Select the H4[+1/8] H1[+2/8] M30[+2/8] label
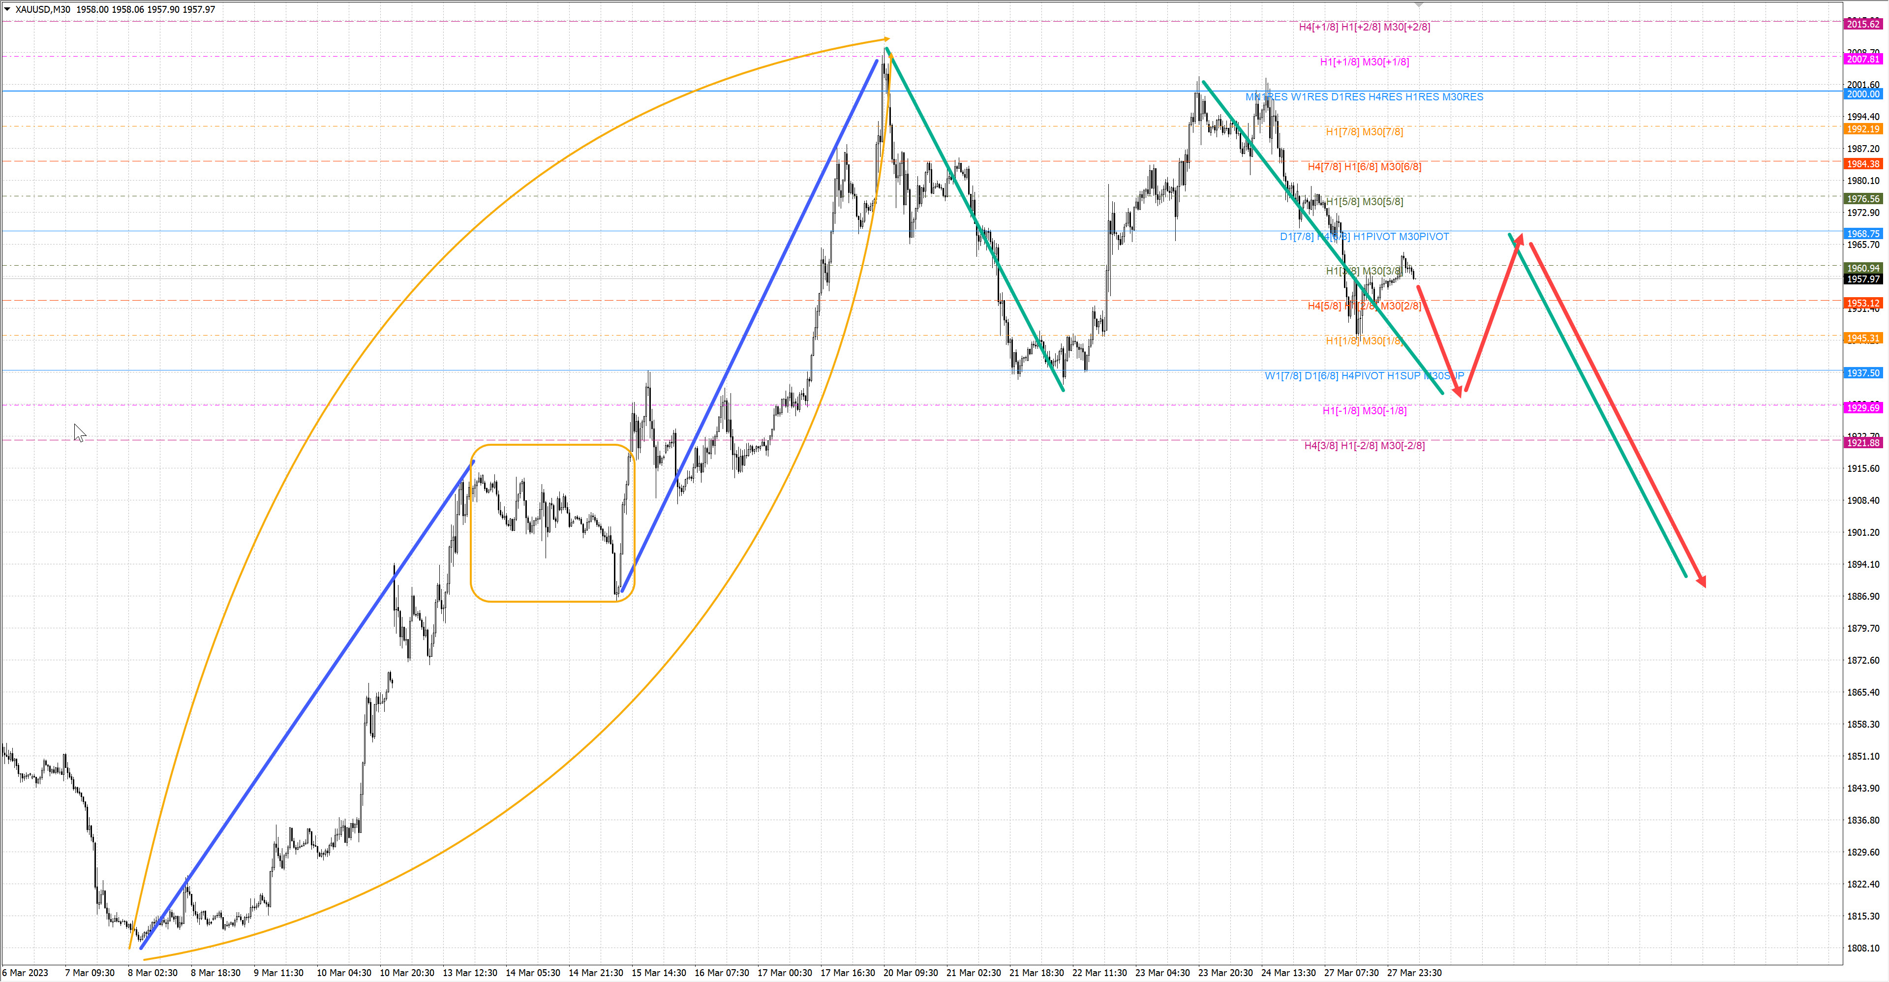The height and width of the screenshot is (982, 1889). [x=1364, y=27]
